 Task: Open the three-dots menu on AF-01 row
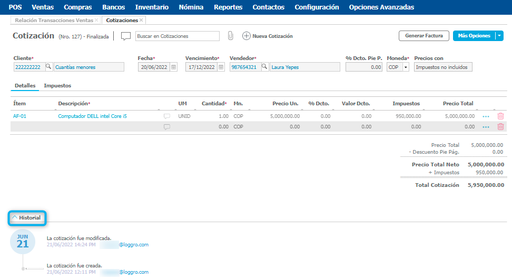click(x=486, y=116)
